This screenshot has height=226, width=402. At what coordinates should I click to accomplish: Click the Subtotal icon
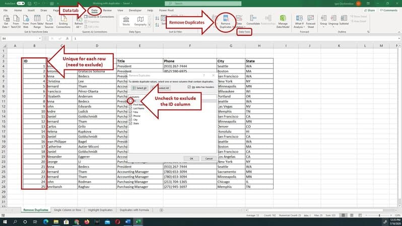click(344, 20)
